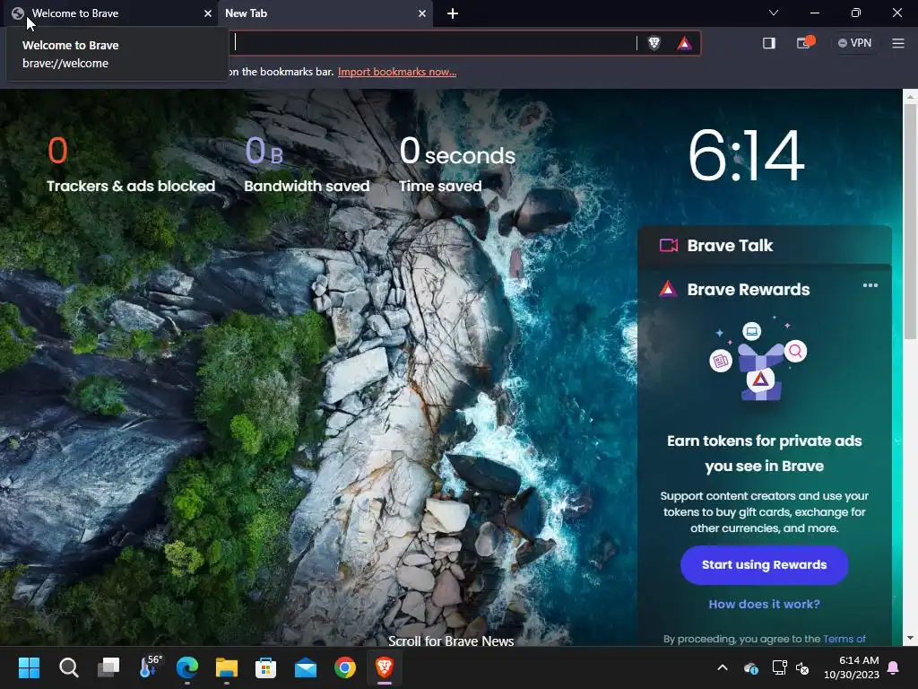
Task: Open Brave Shields lion icon in address bar
Action: [654, 43]
